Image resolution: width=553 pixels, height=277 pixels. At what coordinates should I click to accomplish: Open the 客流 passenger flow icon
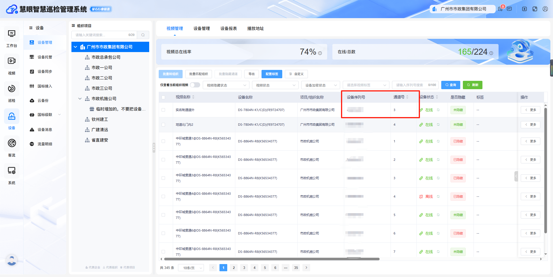coord(12,143)
